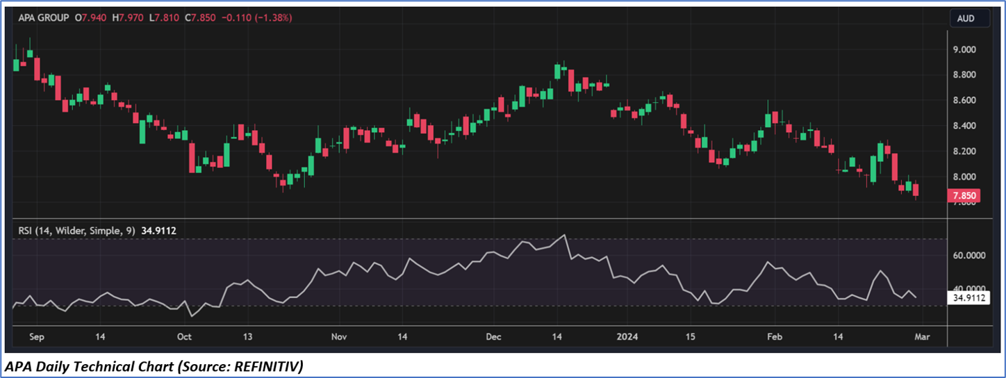The width and height of the screenshot is (1006, 378).
Task: Click the red 7.850 last price tag
Action: (x=966, y=196)
